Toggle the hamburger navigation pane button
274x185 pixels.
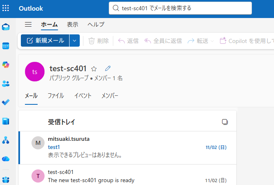(x=28, y=25)
